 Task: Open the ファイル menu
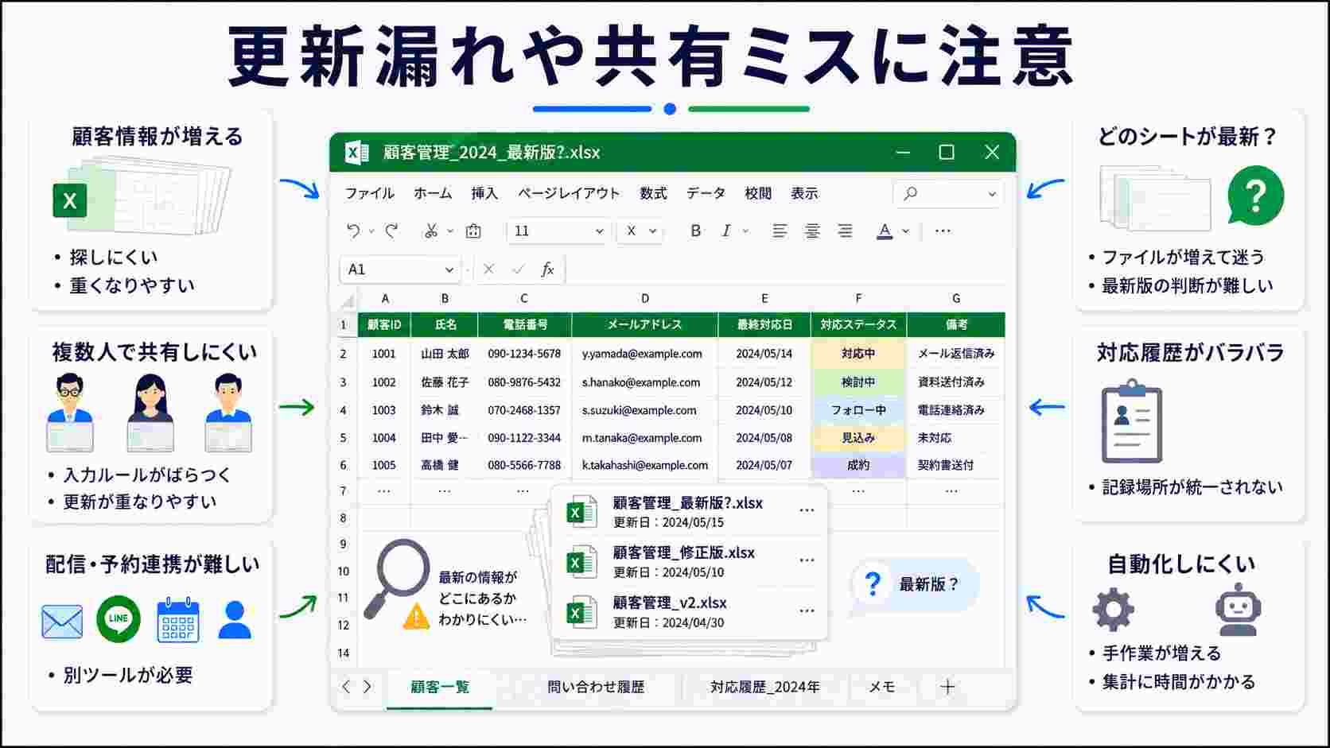click(370, 193)
